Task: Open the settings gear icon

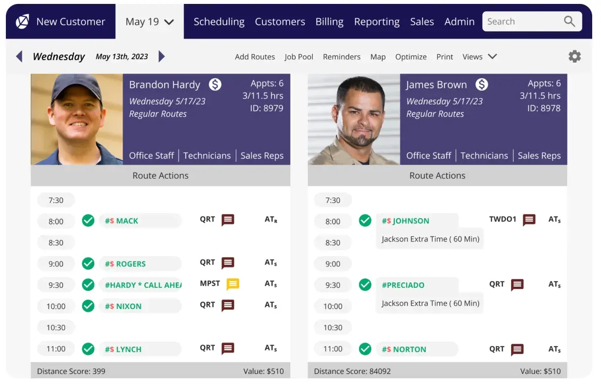Action: pyautogui.click(x=575, y=56)
